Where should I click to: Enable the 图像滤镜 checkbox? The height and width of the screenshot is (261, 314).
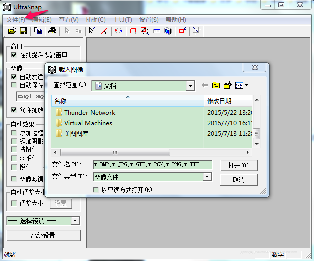[x=14, y=179]
